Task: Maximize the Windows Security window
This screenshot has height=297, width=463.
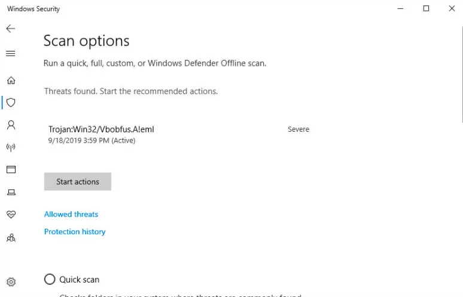Action: click(426, 8)
